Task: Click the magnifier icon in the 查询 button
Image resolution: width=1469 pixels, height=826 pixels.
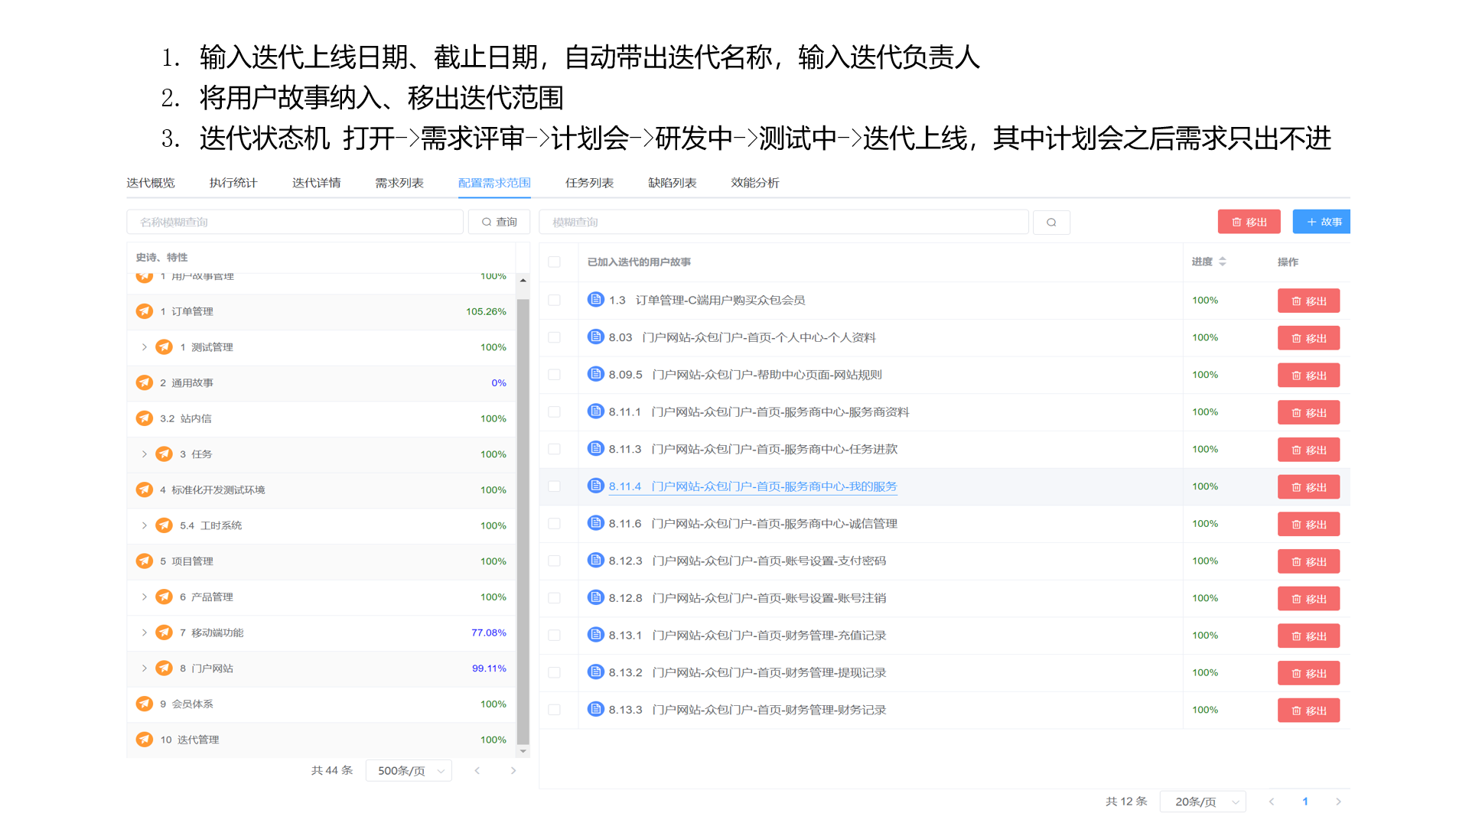Action: (x=487, y=222)
